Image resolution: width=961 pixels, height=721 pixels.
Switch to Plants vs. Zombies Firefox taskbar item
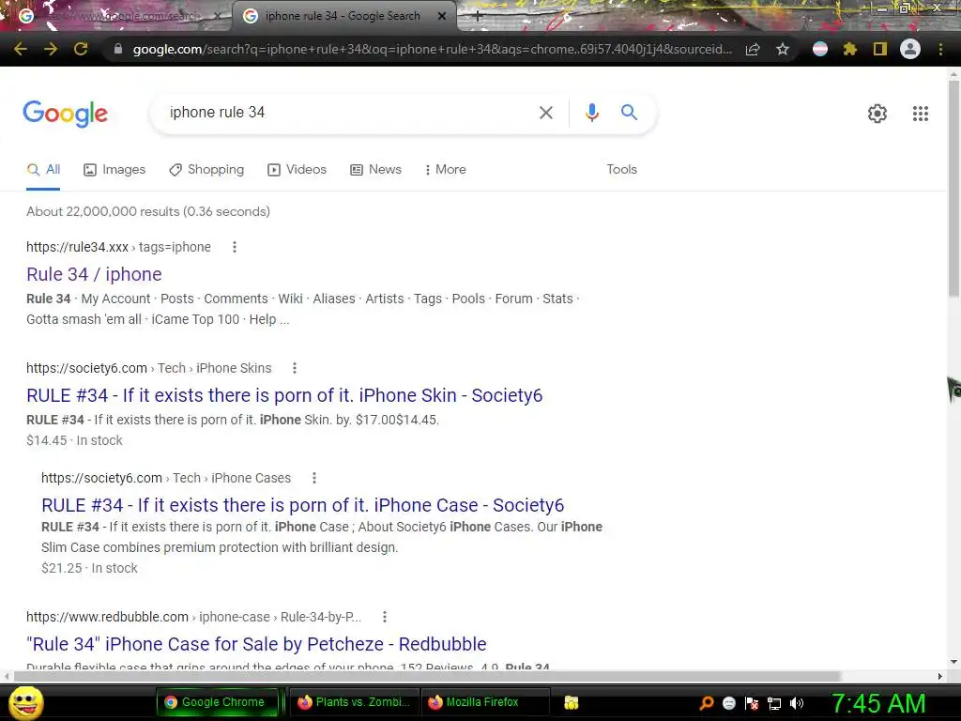click(x=354, y=702)
